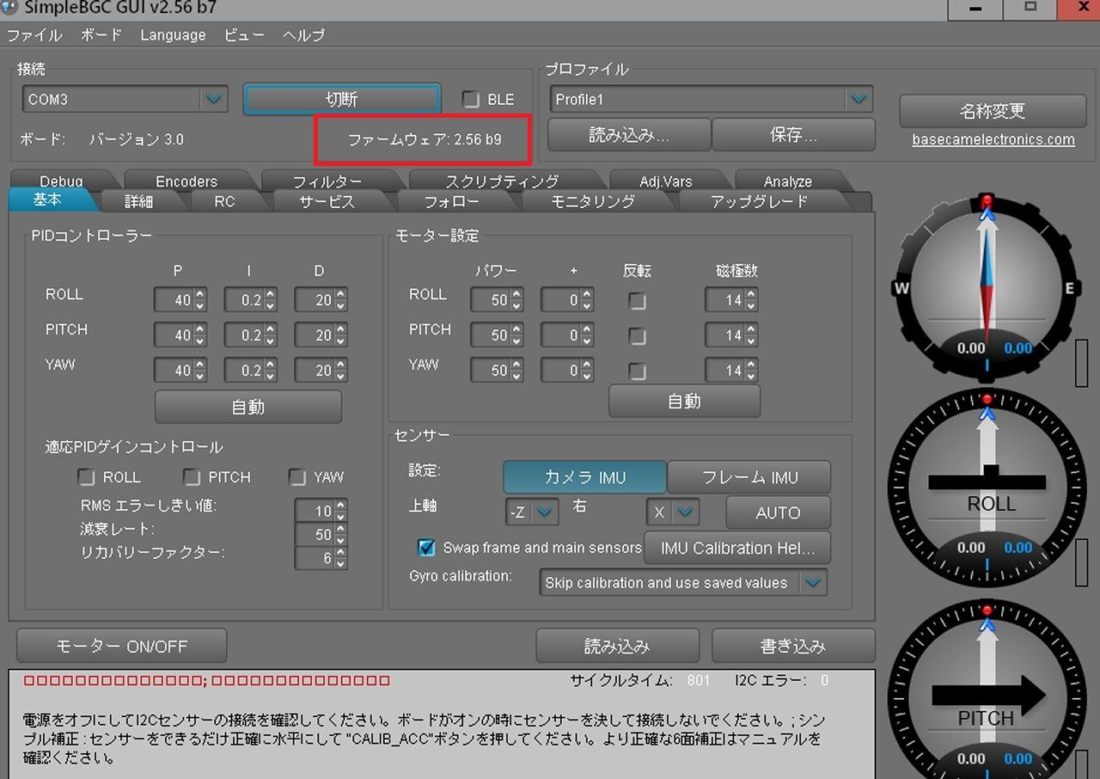The image size is (1100, 779).
Task: Enable the BLE checkbox
Action: 468,99
